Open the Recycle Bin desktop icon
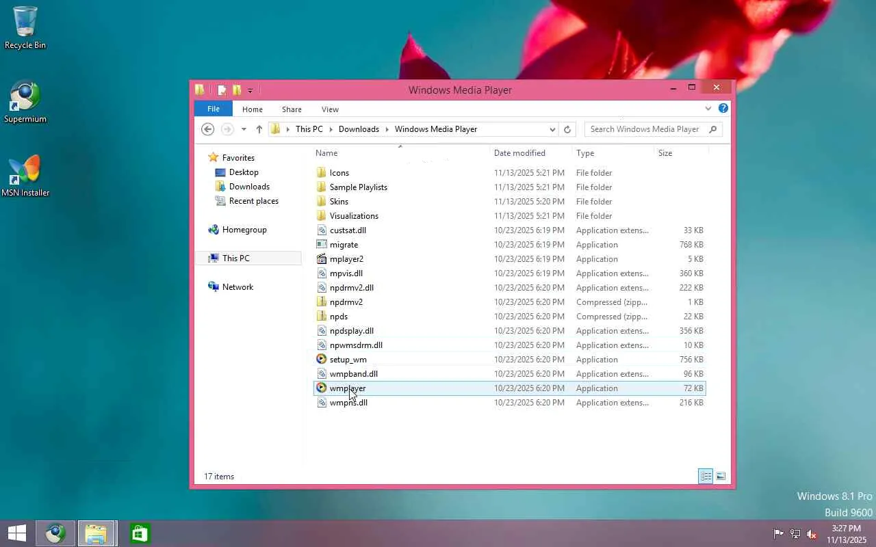Screen dimensions: 876x547 tap(25, 27)
